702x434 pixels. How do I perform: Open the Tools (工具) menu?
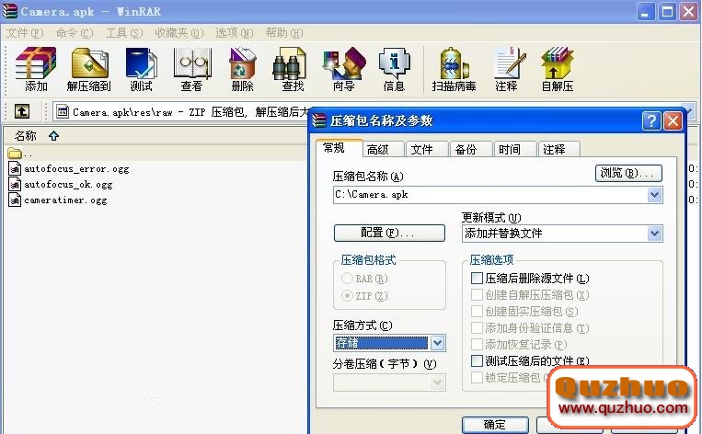point(124,33)
